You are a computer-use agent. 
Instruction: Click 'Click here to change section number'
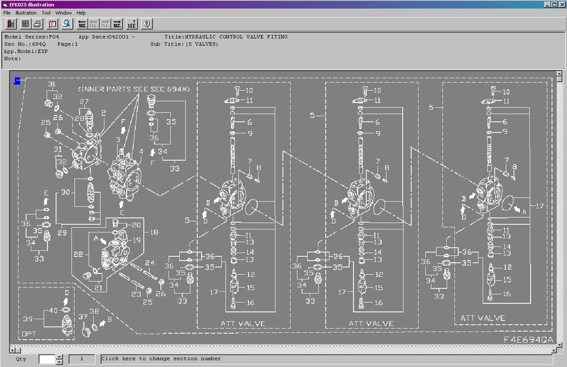(x=161, y=359)
